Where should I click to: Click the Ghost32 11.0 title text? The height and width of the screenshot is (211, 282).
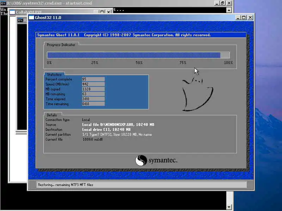(48, 18)
